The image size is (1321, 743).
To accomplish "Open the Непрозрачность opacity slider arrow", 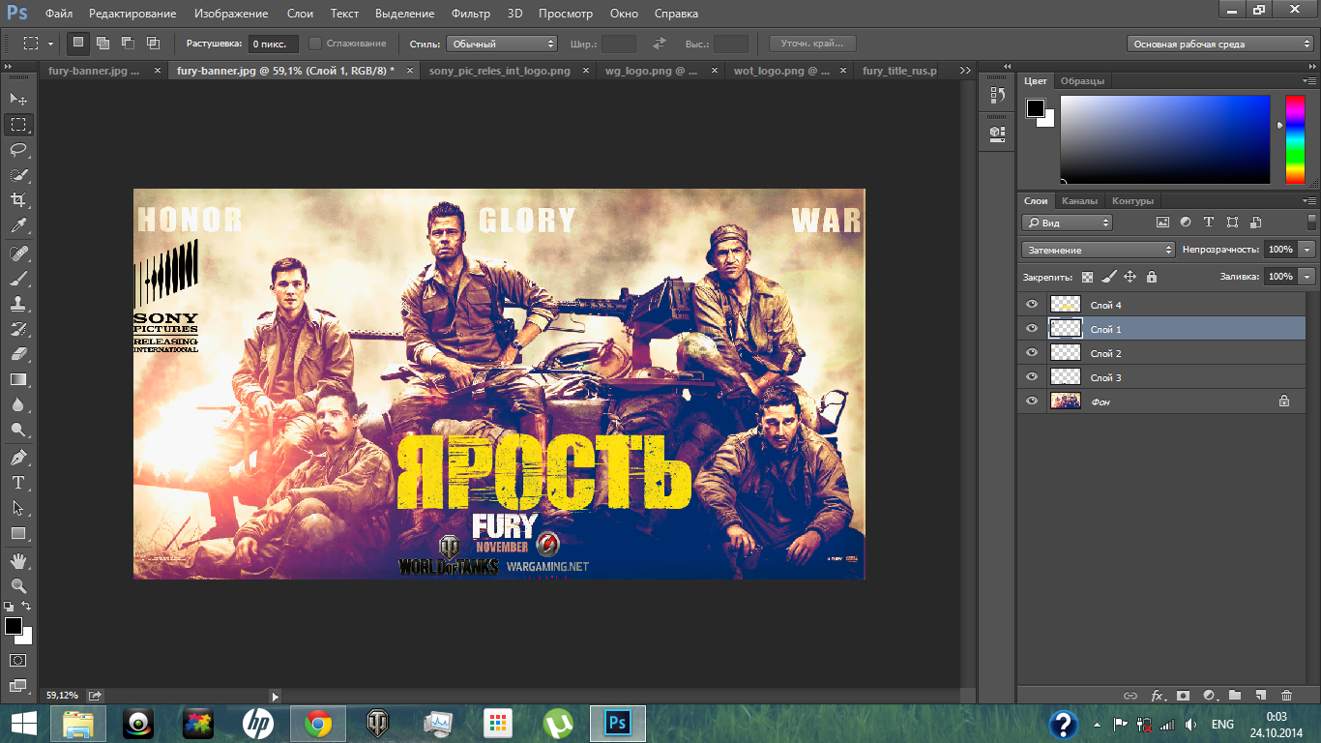I will 1308,250.
